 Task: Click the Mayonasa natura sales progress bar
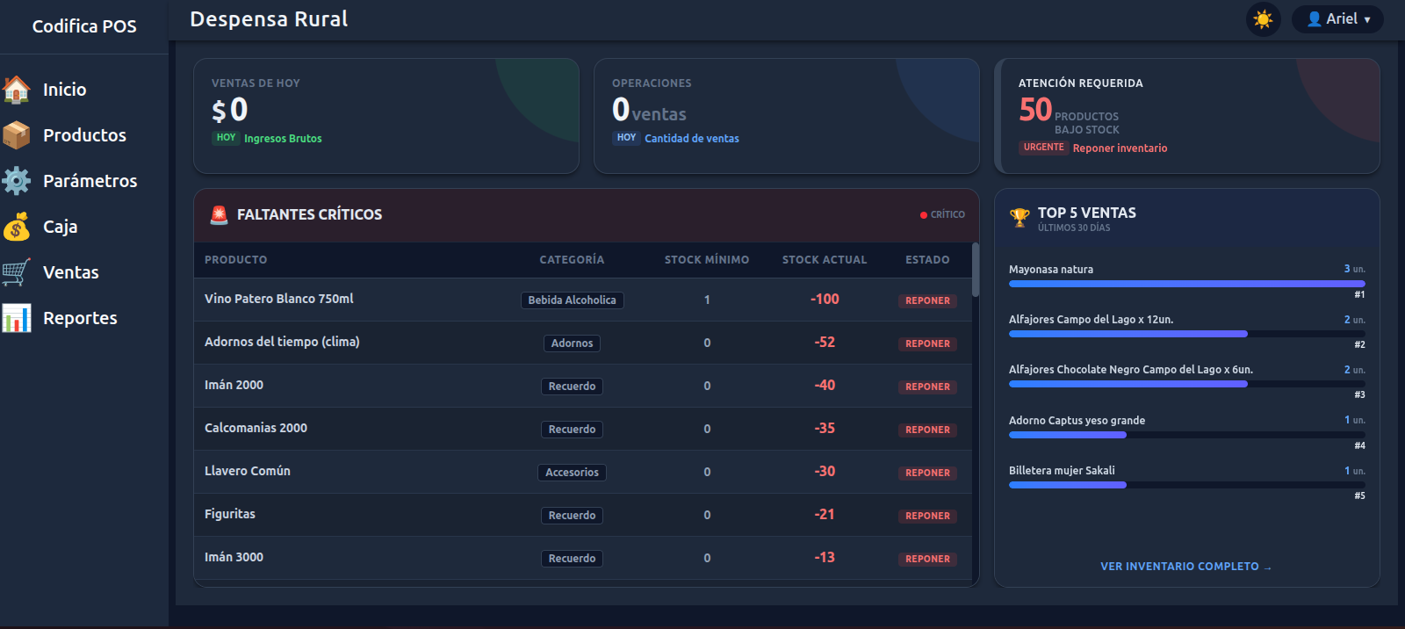point(1187,284)
